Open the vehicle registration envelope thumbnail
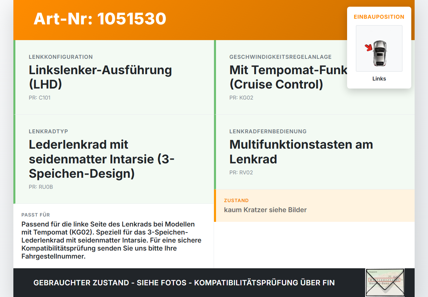428x297 pixels. click(385, 283)
